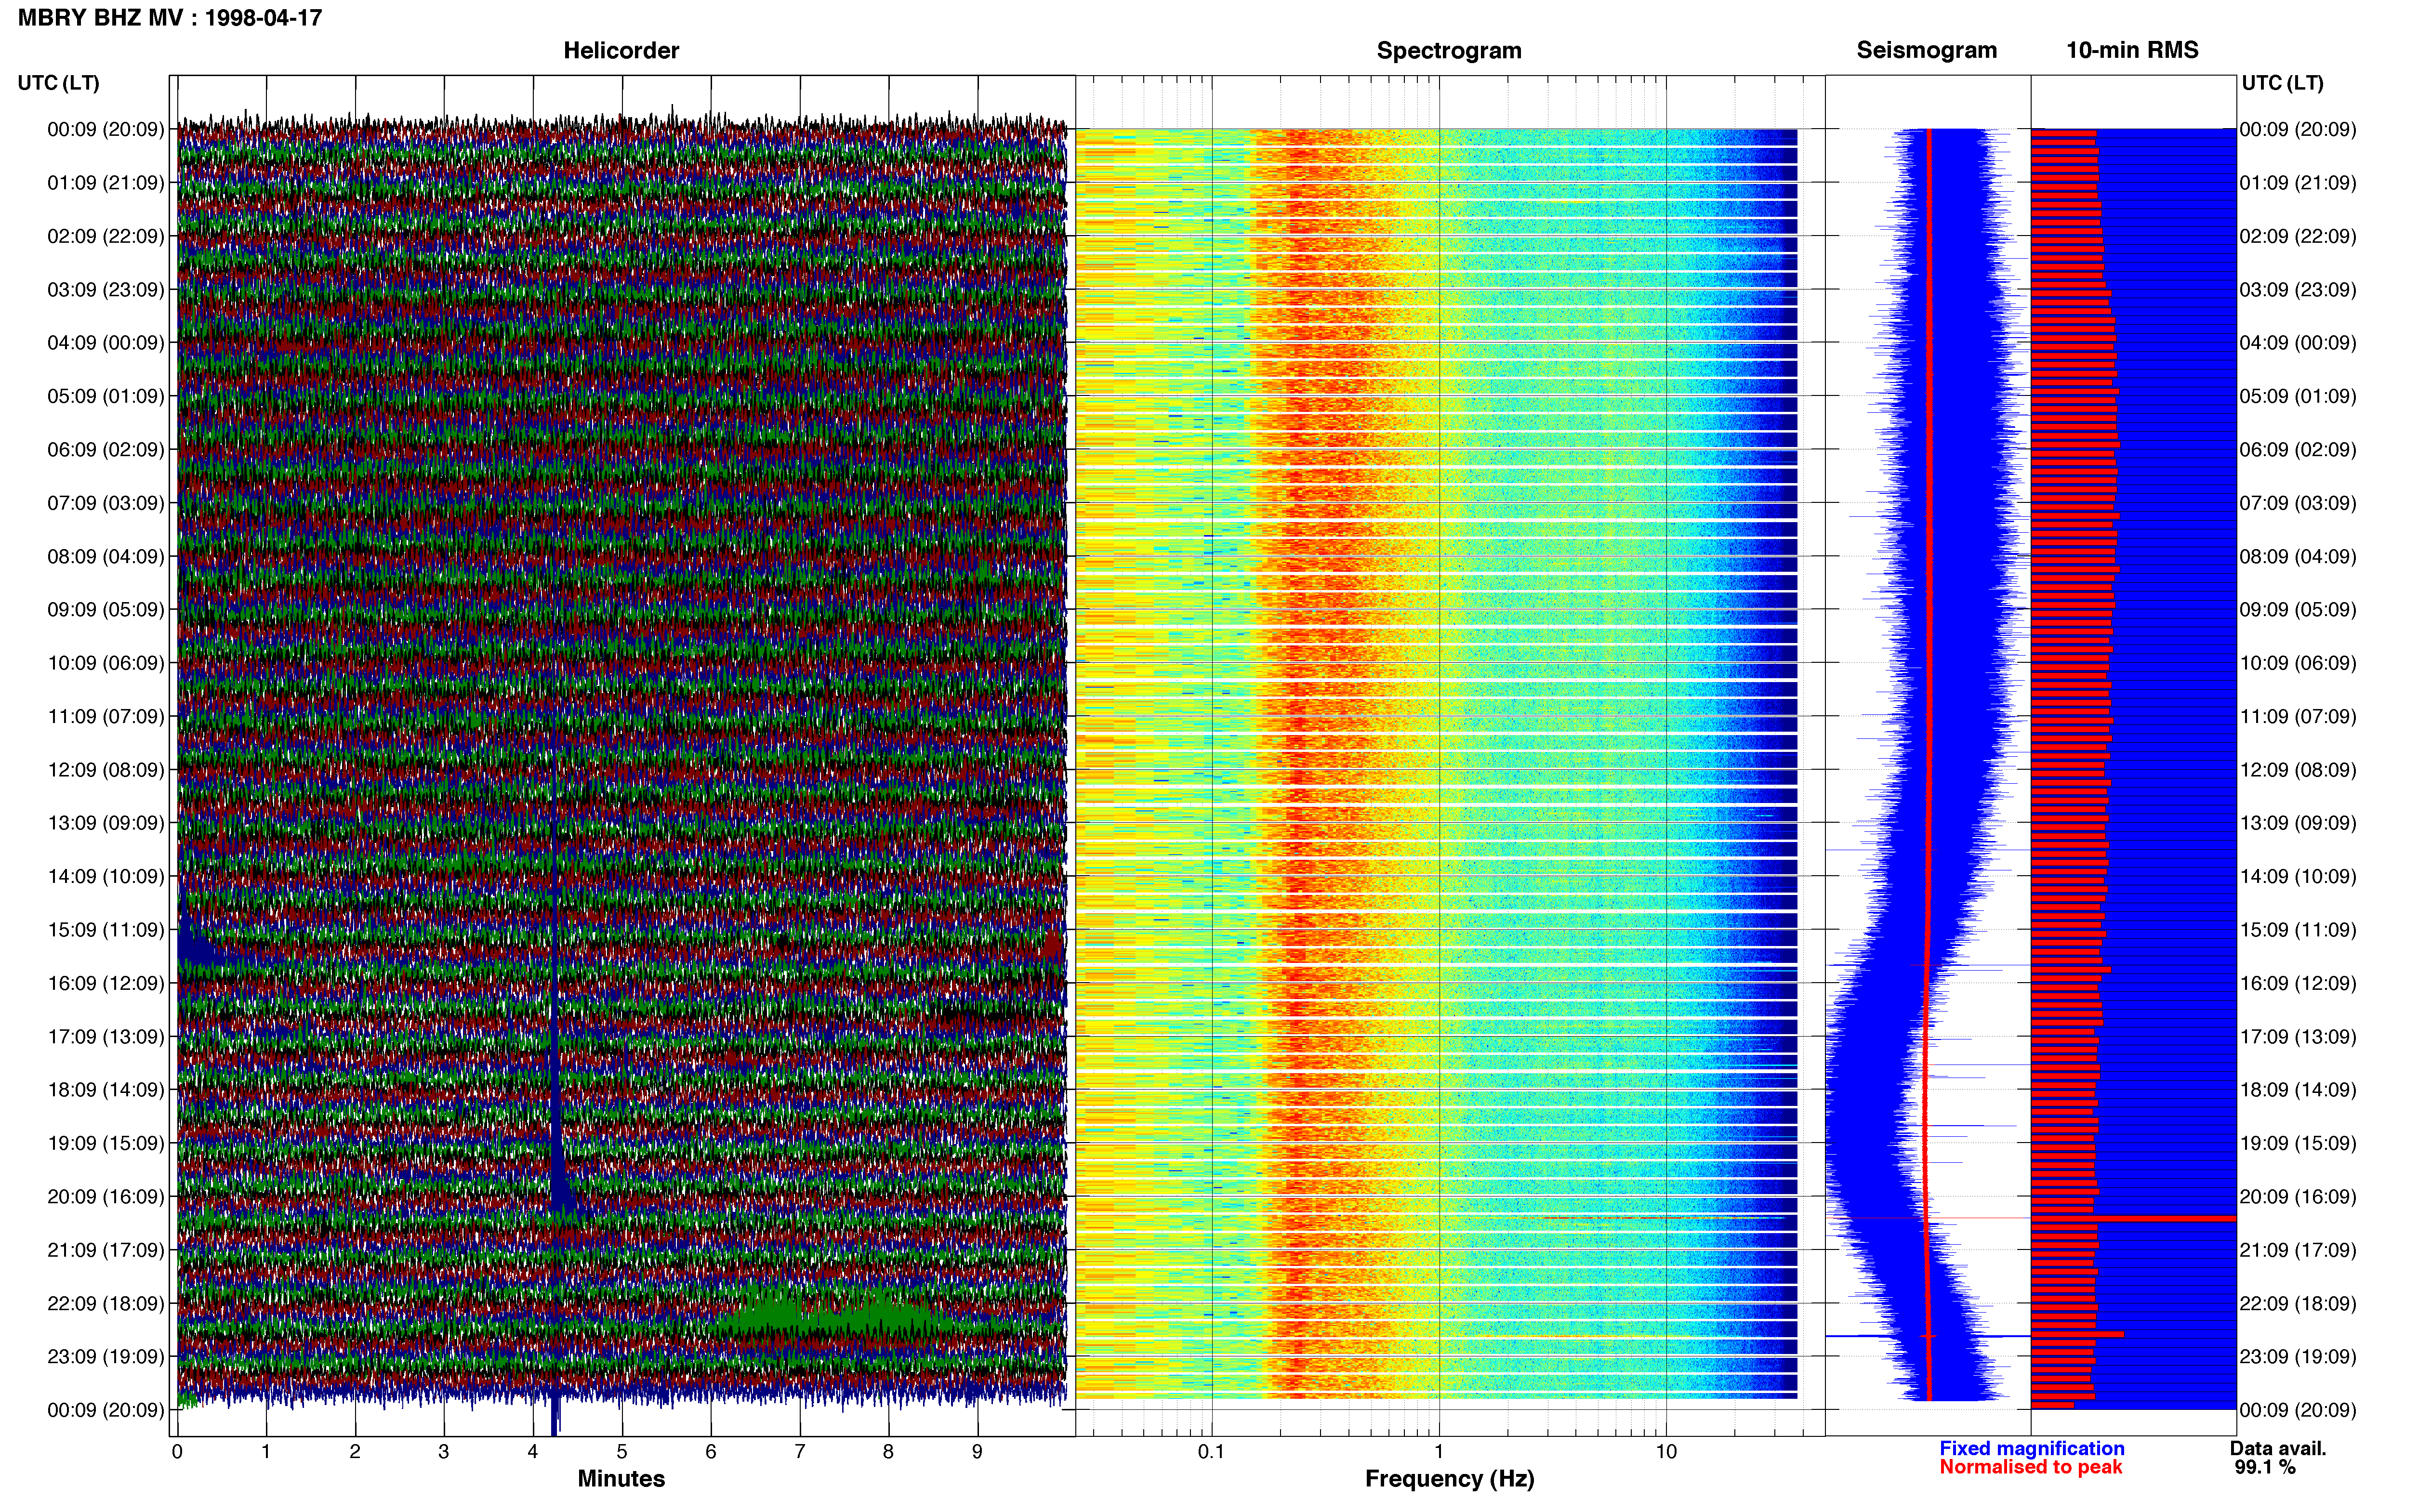Click the red 'Normalised to peak' legend text

coord(2030,1467)
